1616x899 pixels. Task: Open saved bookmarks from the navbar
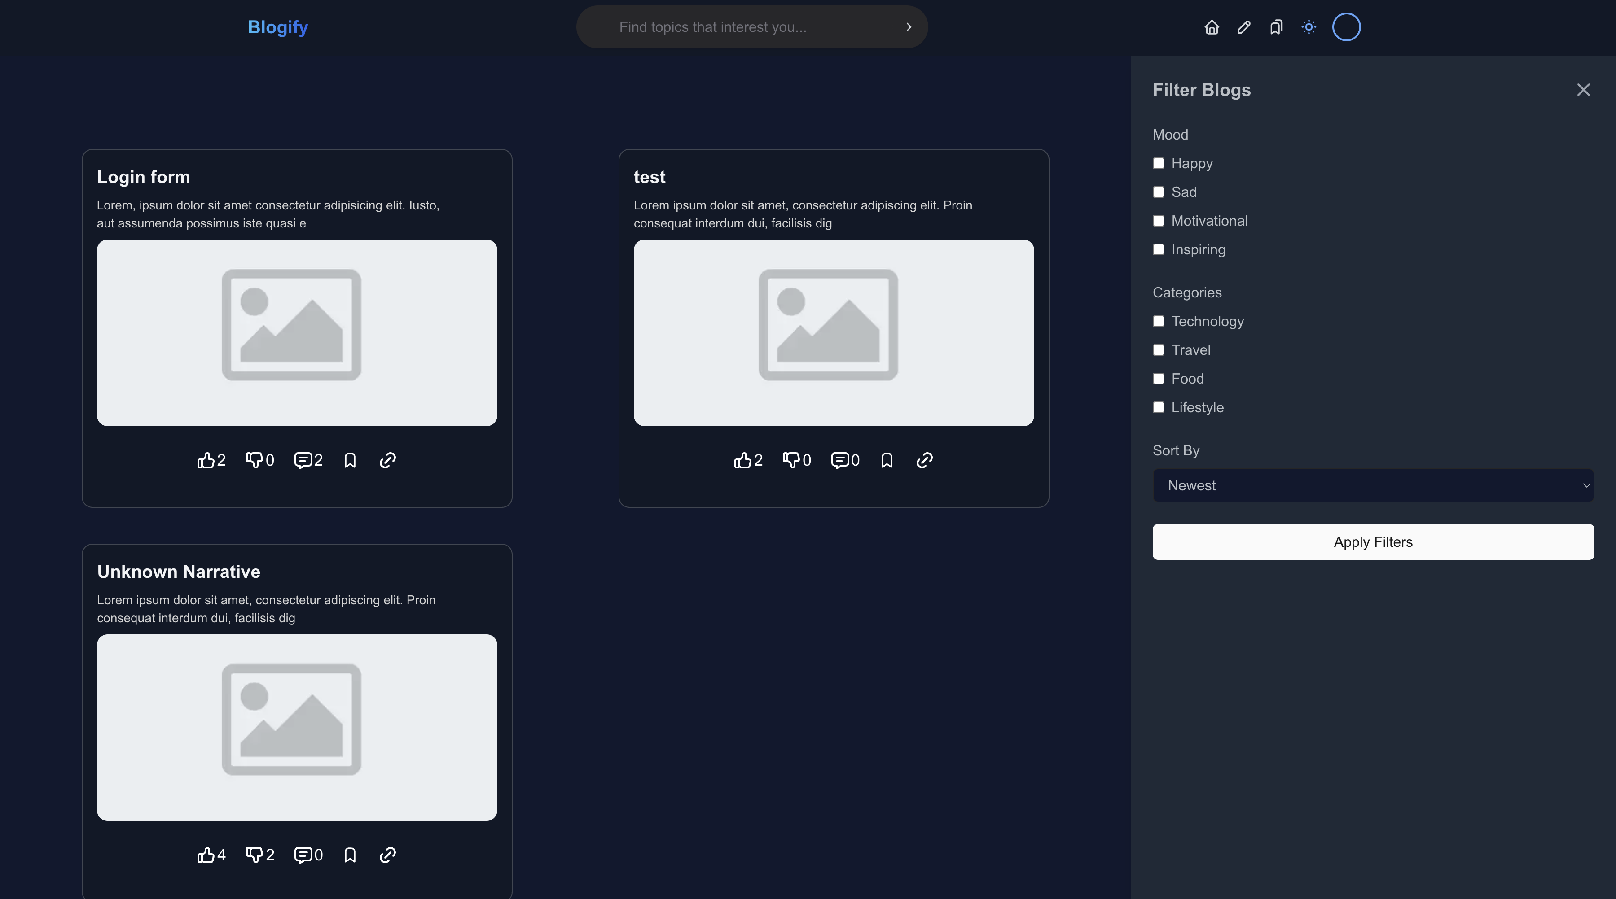click(1276, 27)
